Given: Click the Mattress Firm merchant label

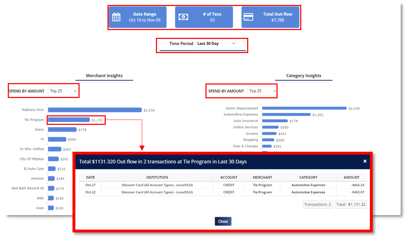Looking at the screenshot, I should (x=33, y=110).
